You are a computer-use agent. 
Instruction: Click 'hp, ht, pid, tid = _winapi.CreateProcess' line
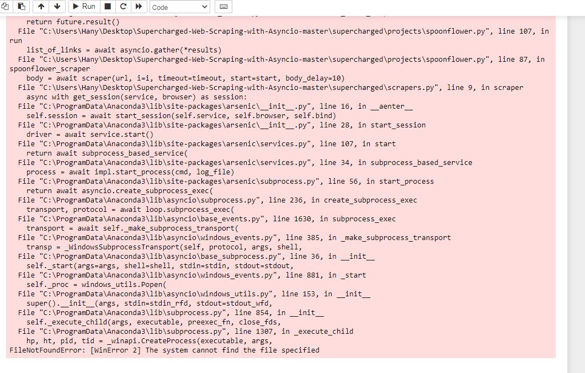[149, 341]
